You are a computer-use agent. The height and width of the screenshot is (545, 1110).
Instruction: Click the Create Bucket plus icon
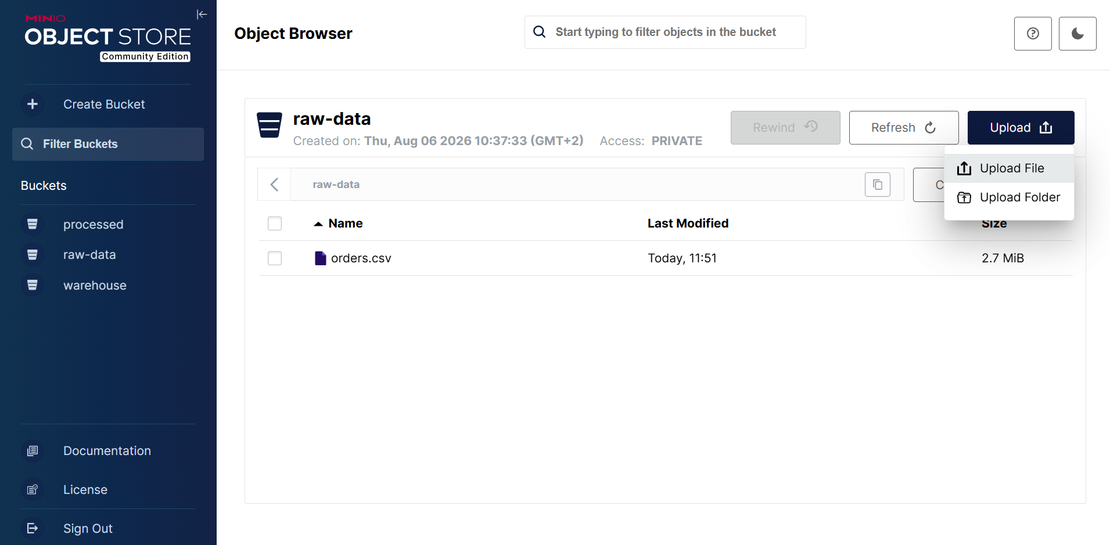tap(33, 104)
